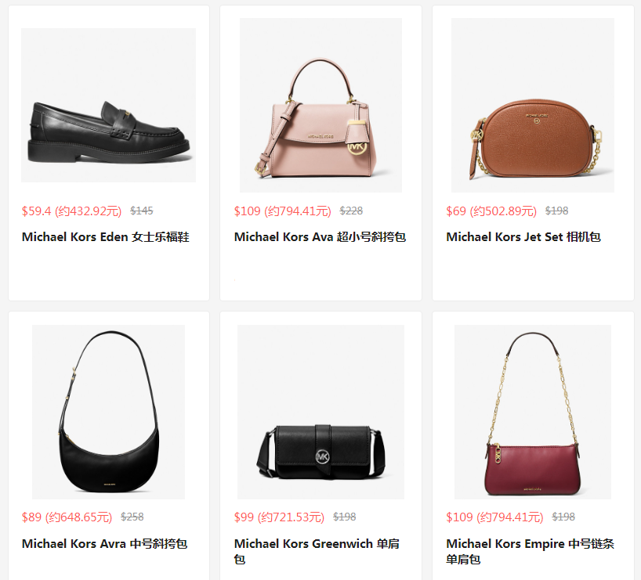Open the burgundy Empire chain bag image

[x=533, y=412]
